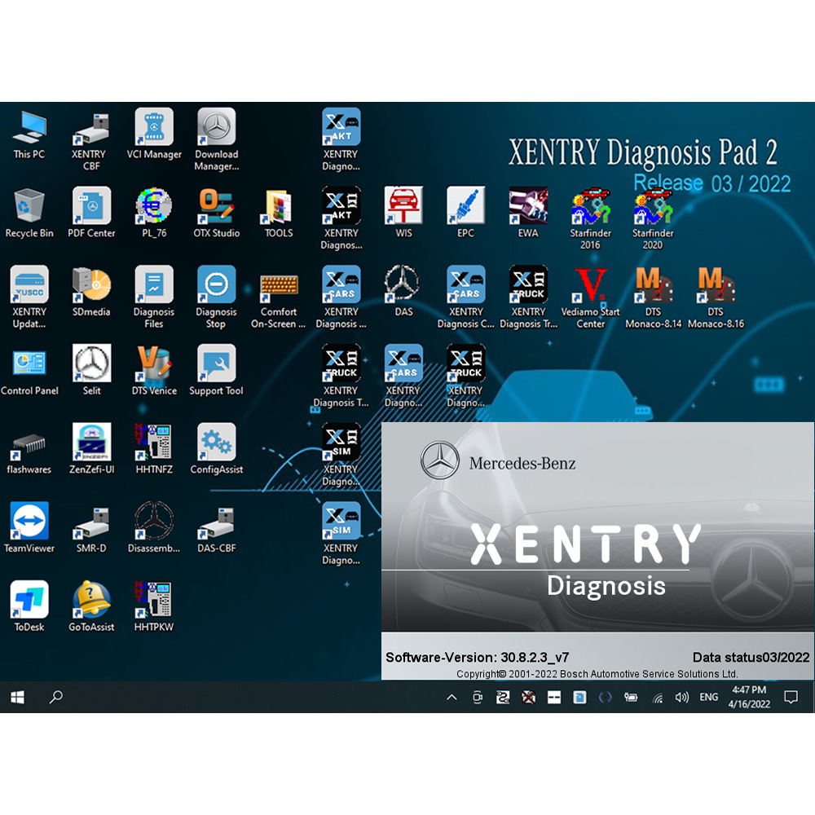Open the XENTRY Diagnosis C... CARS shortcut
Screen dimensions: 815x815
pyautogui.click(x=465, y=297)
